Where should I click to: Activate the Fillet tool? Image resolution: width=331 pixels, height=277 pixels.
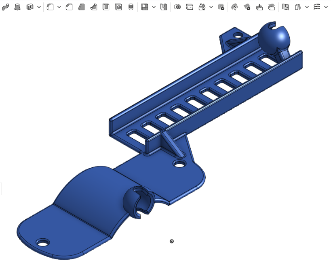pyautogui.click(x=50, y=7)
